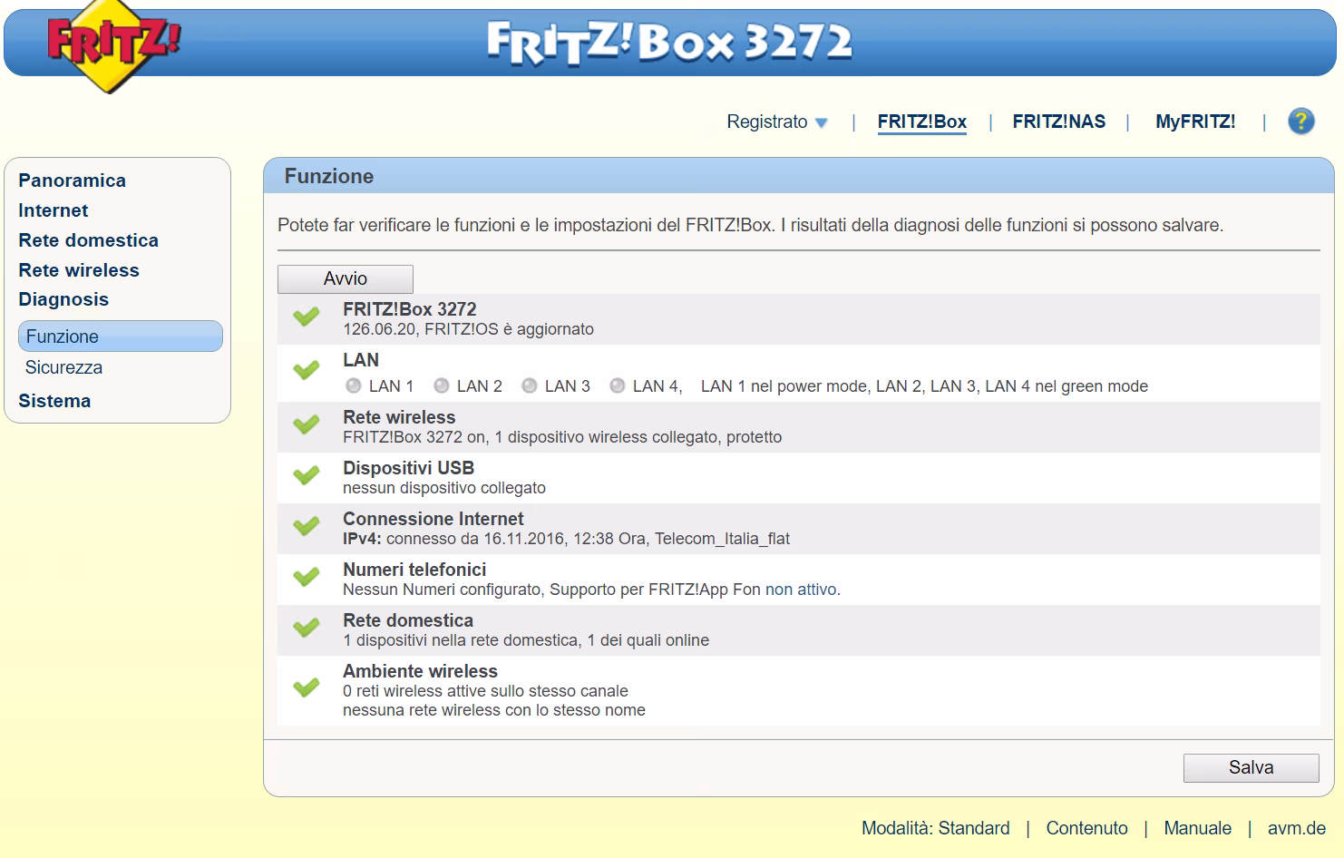
Task: Select the sidebar Rete wireless menu
Action: tap(79, 270)
